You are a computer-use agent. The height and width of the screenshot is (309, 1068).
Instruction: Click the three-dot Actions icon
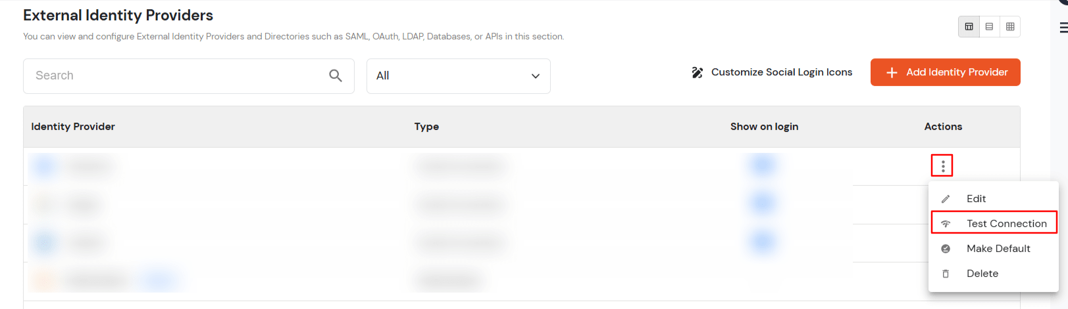click(x=942, y=166)
